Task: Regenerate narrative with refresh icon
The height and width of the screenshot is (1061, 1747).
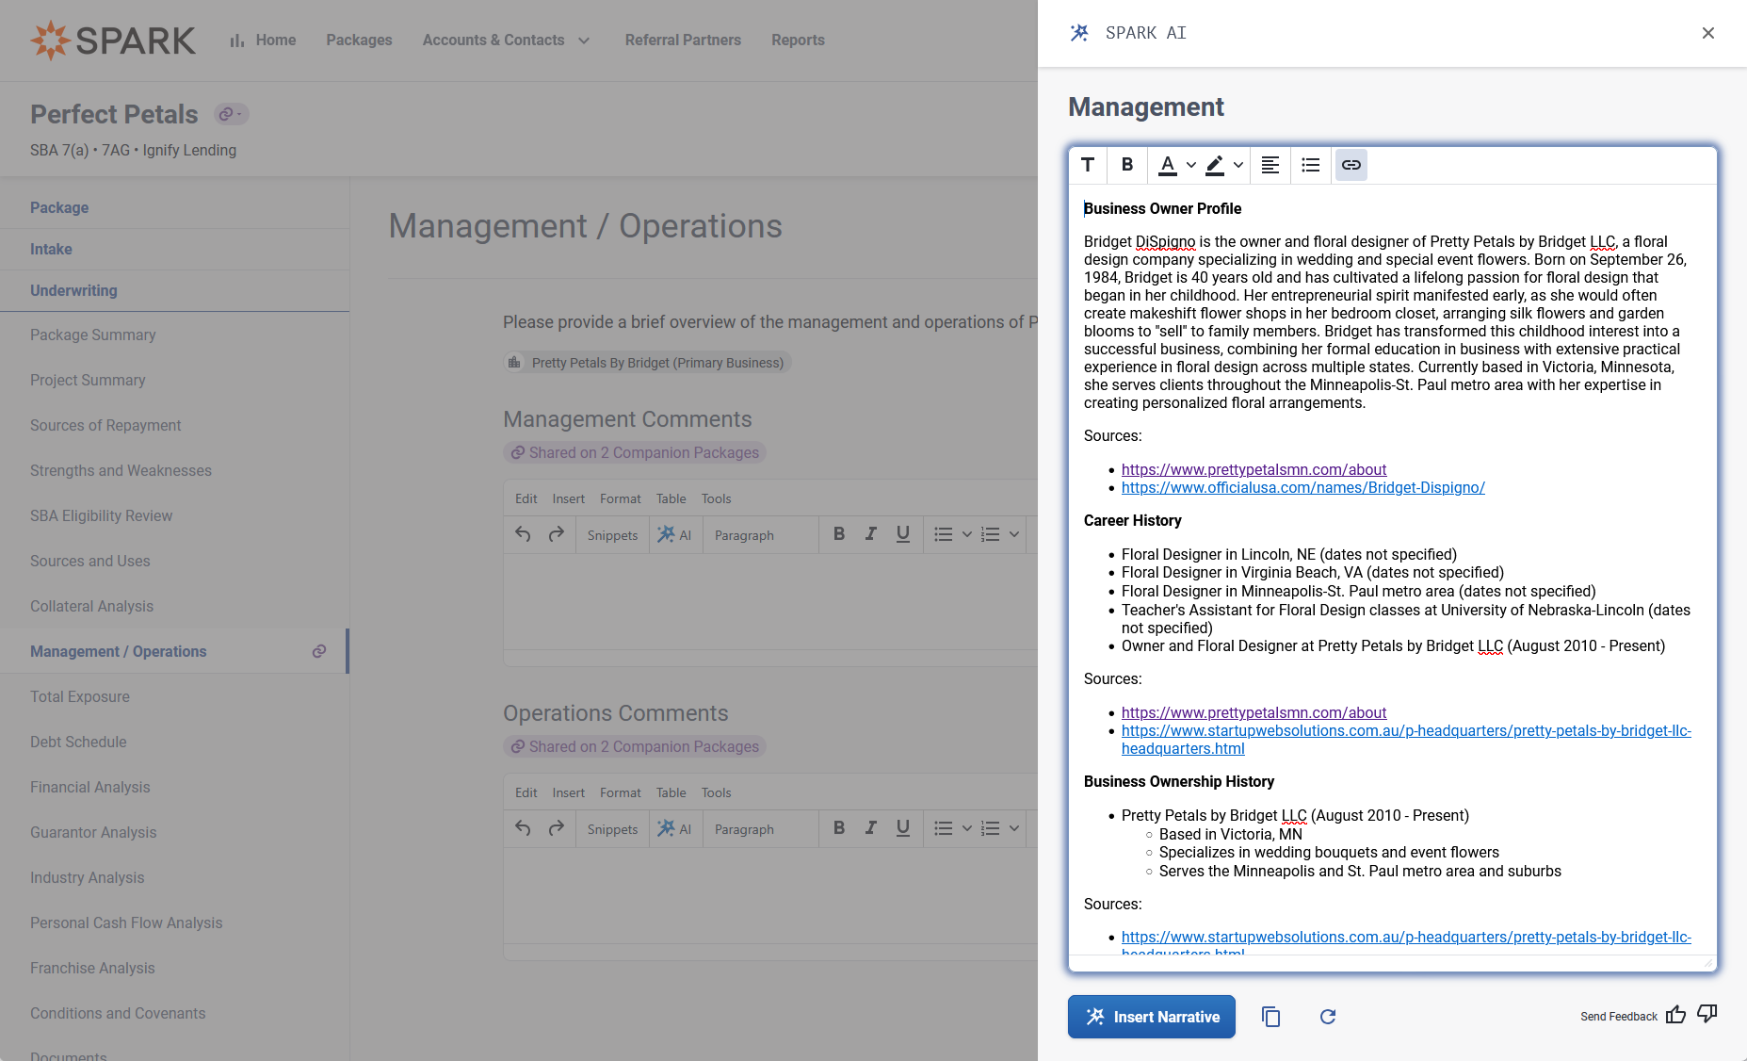Action: click(x=1328, y=1017)
